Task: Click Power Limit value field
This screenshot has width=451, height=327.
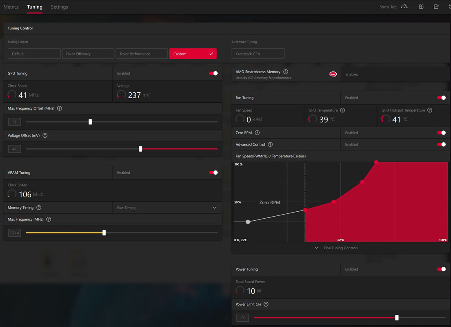Action: pyautogui.click(x=242, y=318)
